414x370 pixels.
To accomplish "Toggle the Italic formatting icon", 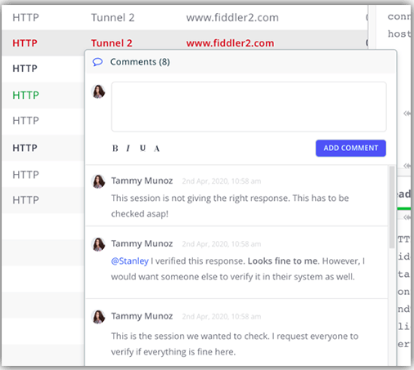I will [x=128, y=149].
